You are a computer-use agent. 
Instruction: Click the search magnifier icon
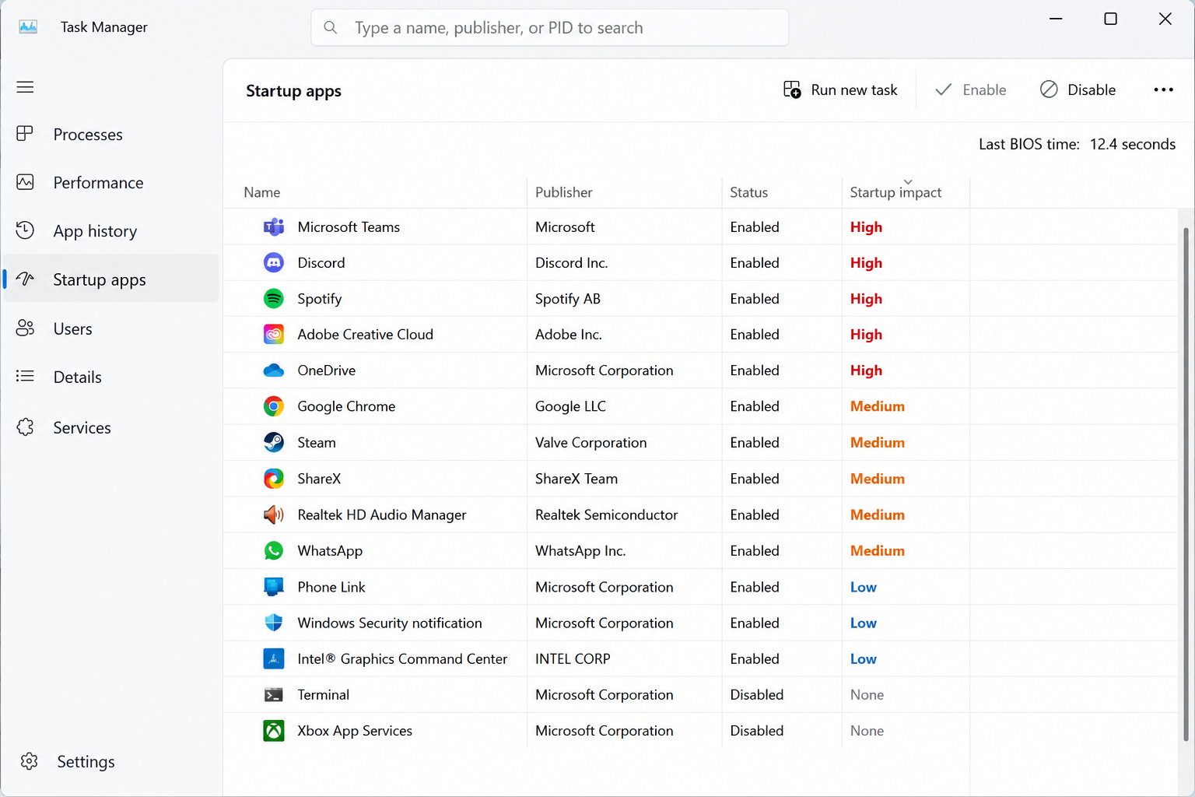[331, 28]
